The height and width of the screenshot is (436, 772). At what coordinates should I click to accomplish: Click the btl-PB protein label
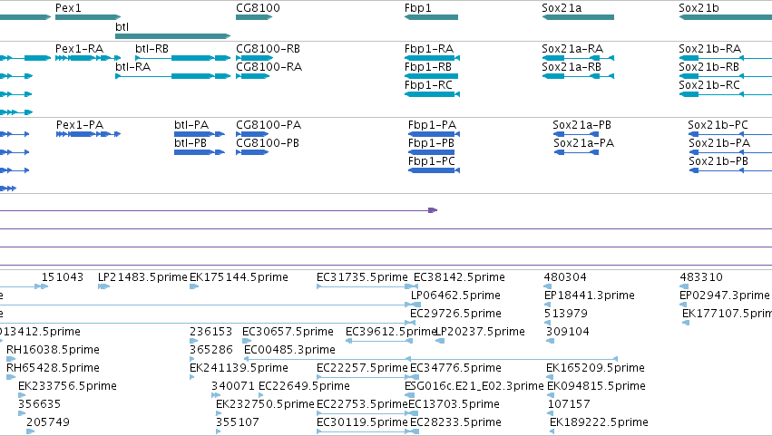point(191,143)
